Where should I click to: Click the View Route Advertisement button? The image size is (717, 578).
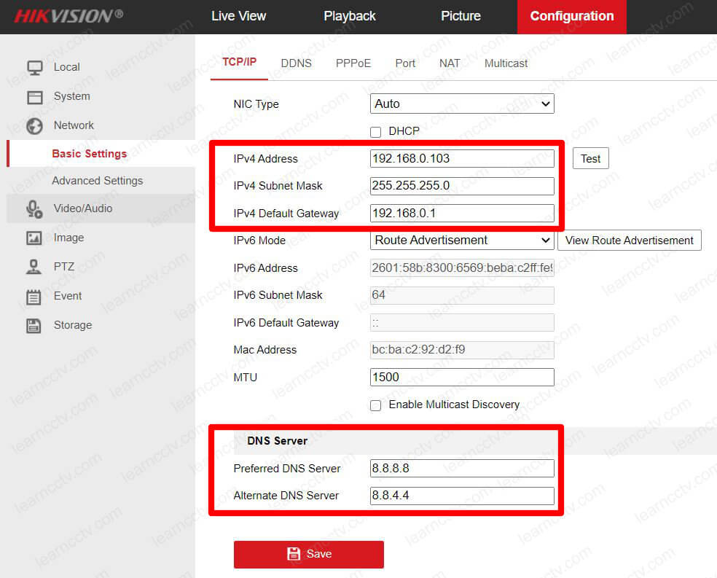[630, 241]
